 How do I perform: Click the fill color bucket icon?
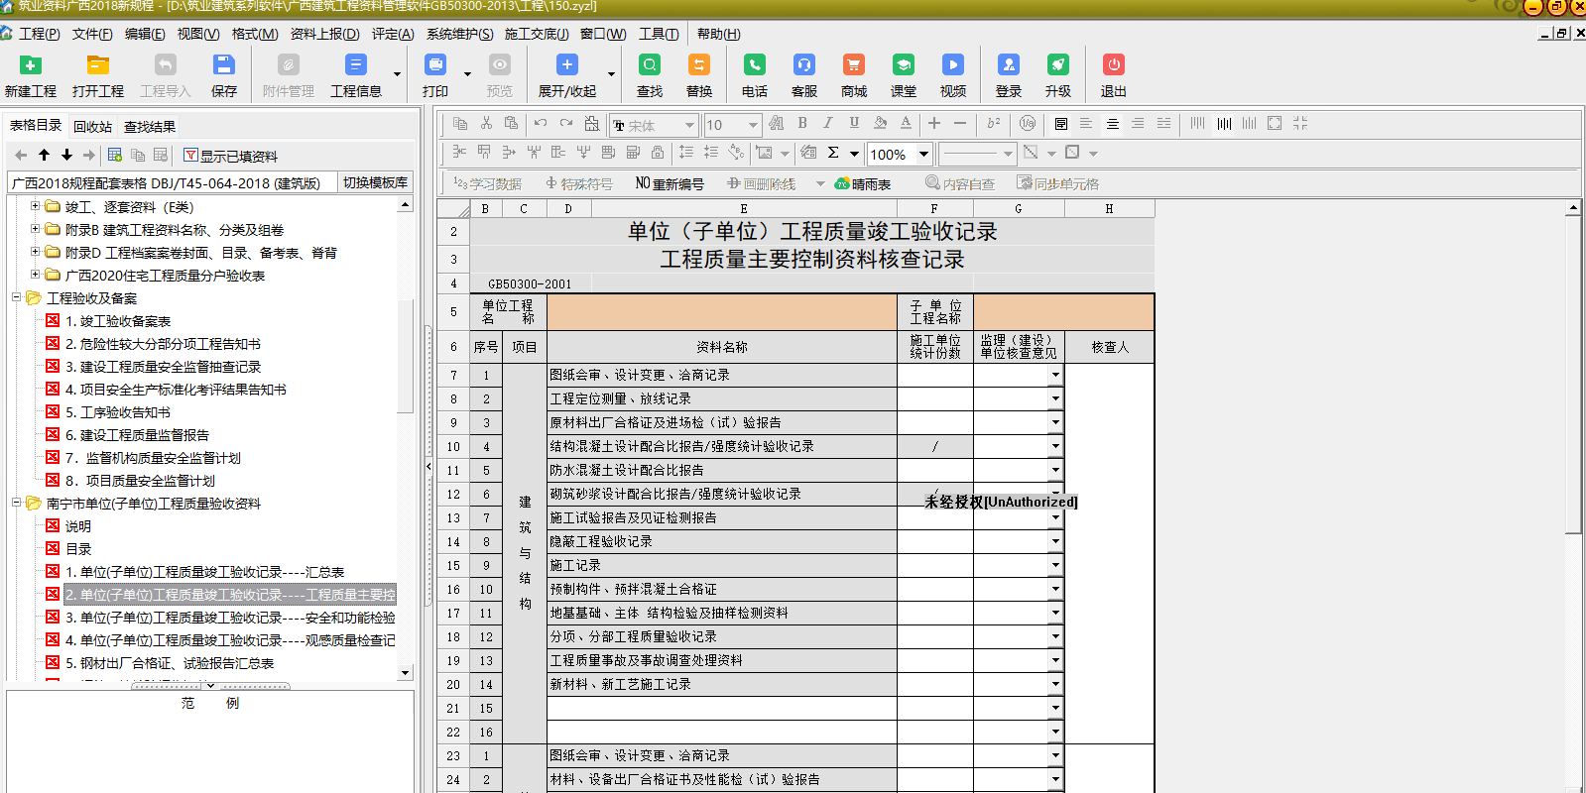tap(880, 124)
